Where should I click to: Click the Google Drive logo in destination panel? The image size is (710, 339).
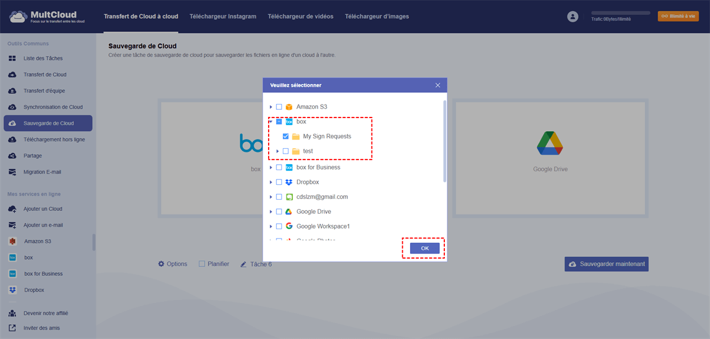[550, 143]
